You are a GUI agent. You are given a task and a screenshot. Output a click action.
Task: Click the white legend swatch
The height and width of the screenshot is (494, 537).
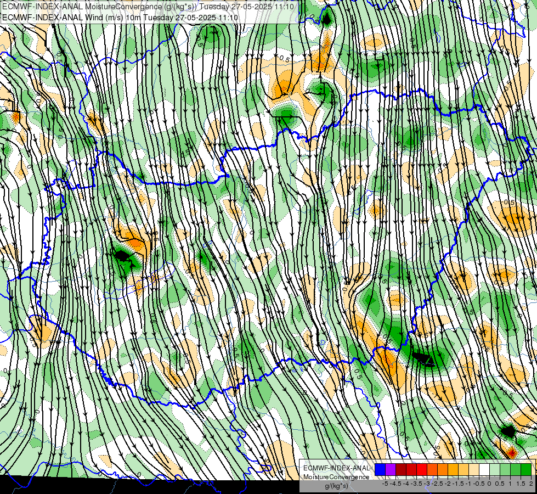point(484,470)
